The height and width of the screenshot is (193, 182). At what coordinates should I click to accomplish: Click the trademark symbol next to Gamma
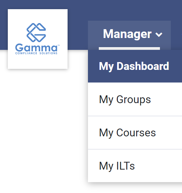point(59,45)
